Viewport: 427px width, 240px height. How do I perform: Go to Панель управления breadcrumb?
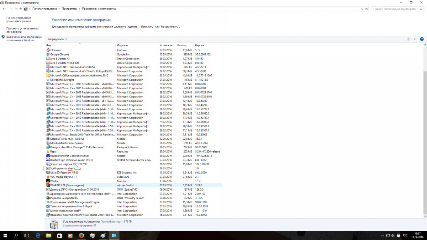(44, 9)
